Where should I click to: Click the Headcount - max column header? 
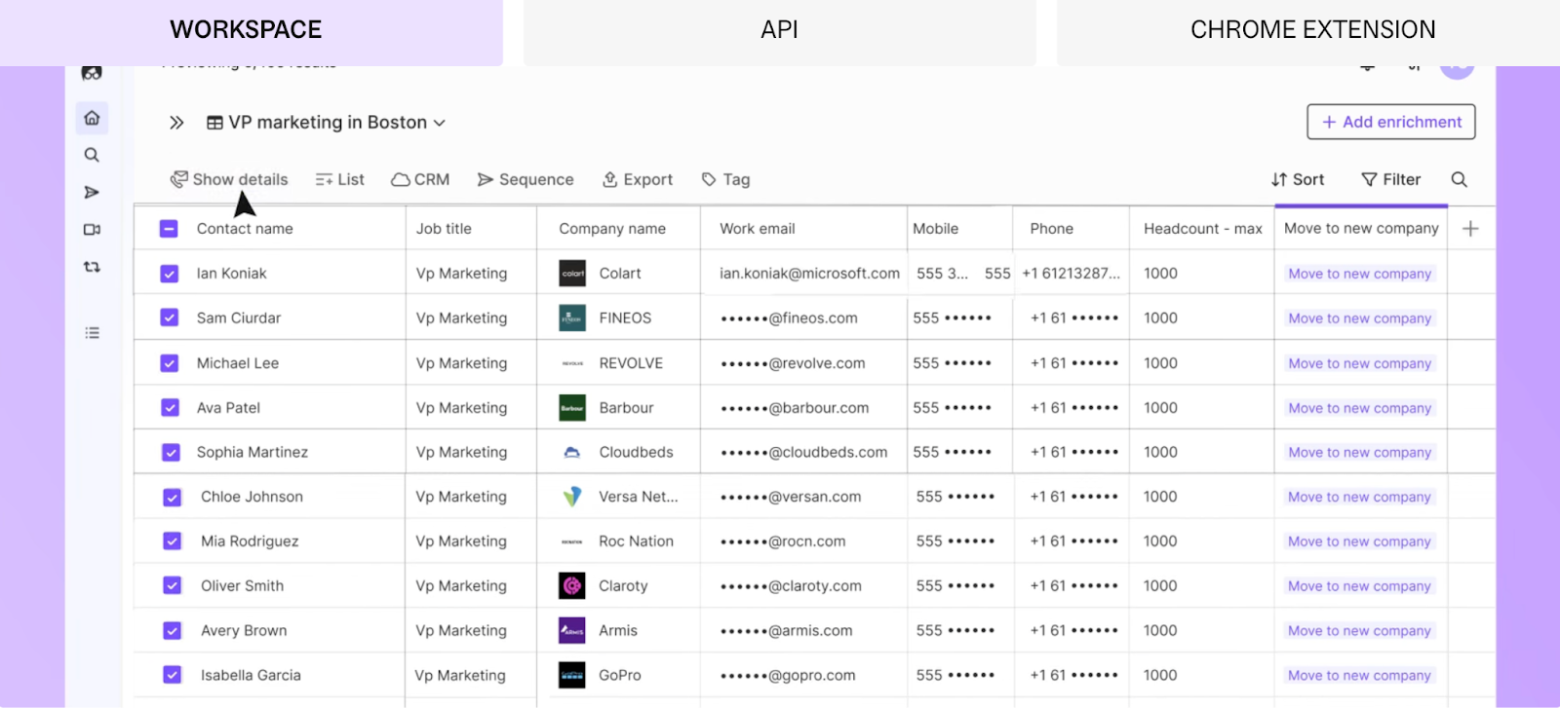tap(1202, 229)
